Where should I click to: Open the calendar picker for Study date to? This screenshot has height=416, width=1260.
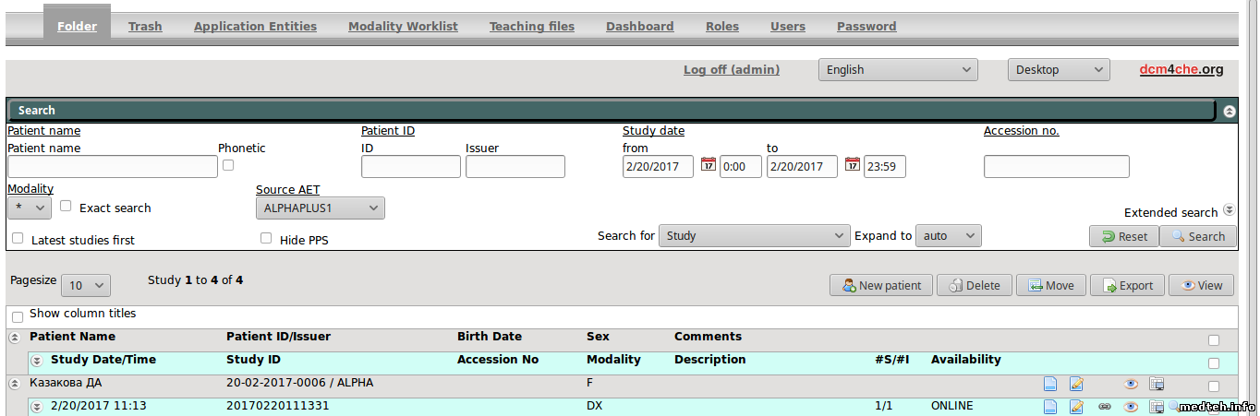pyautogui.click(x=852, y=165)
